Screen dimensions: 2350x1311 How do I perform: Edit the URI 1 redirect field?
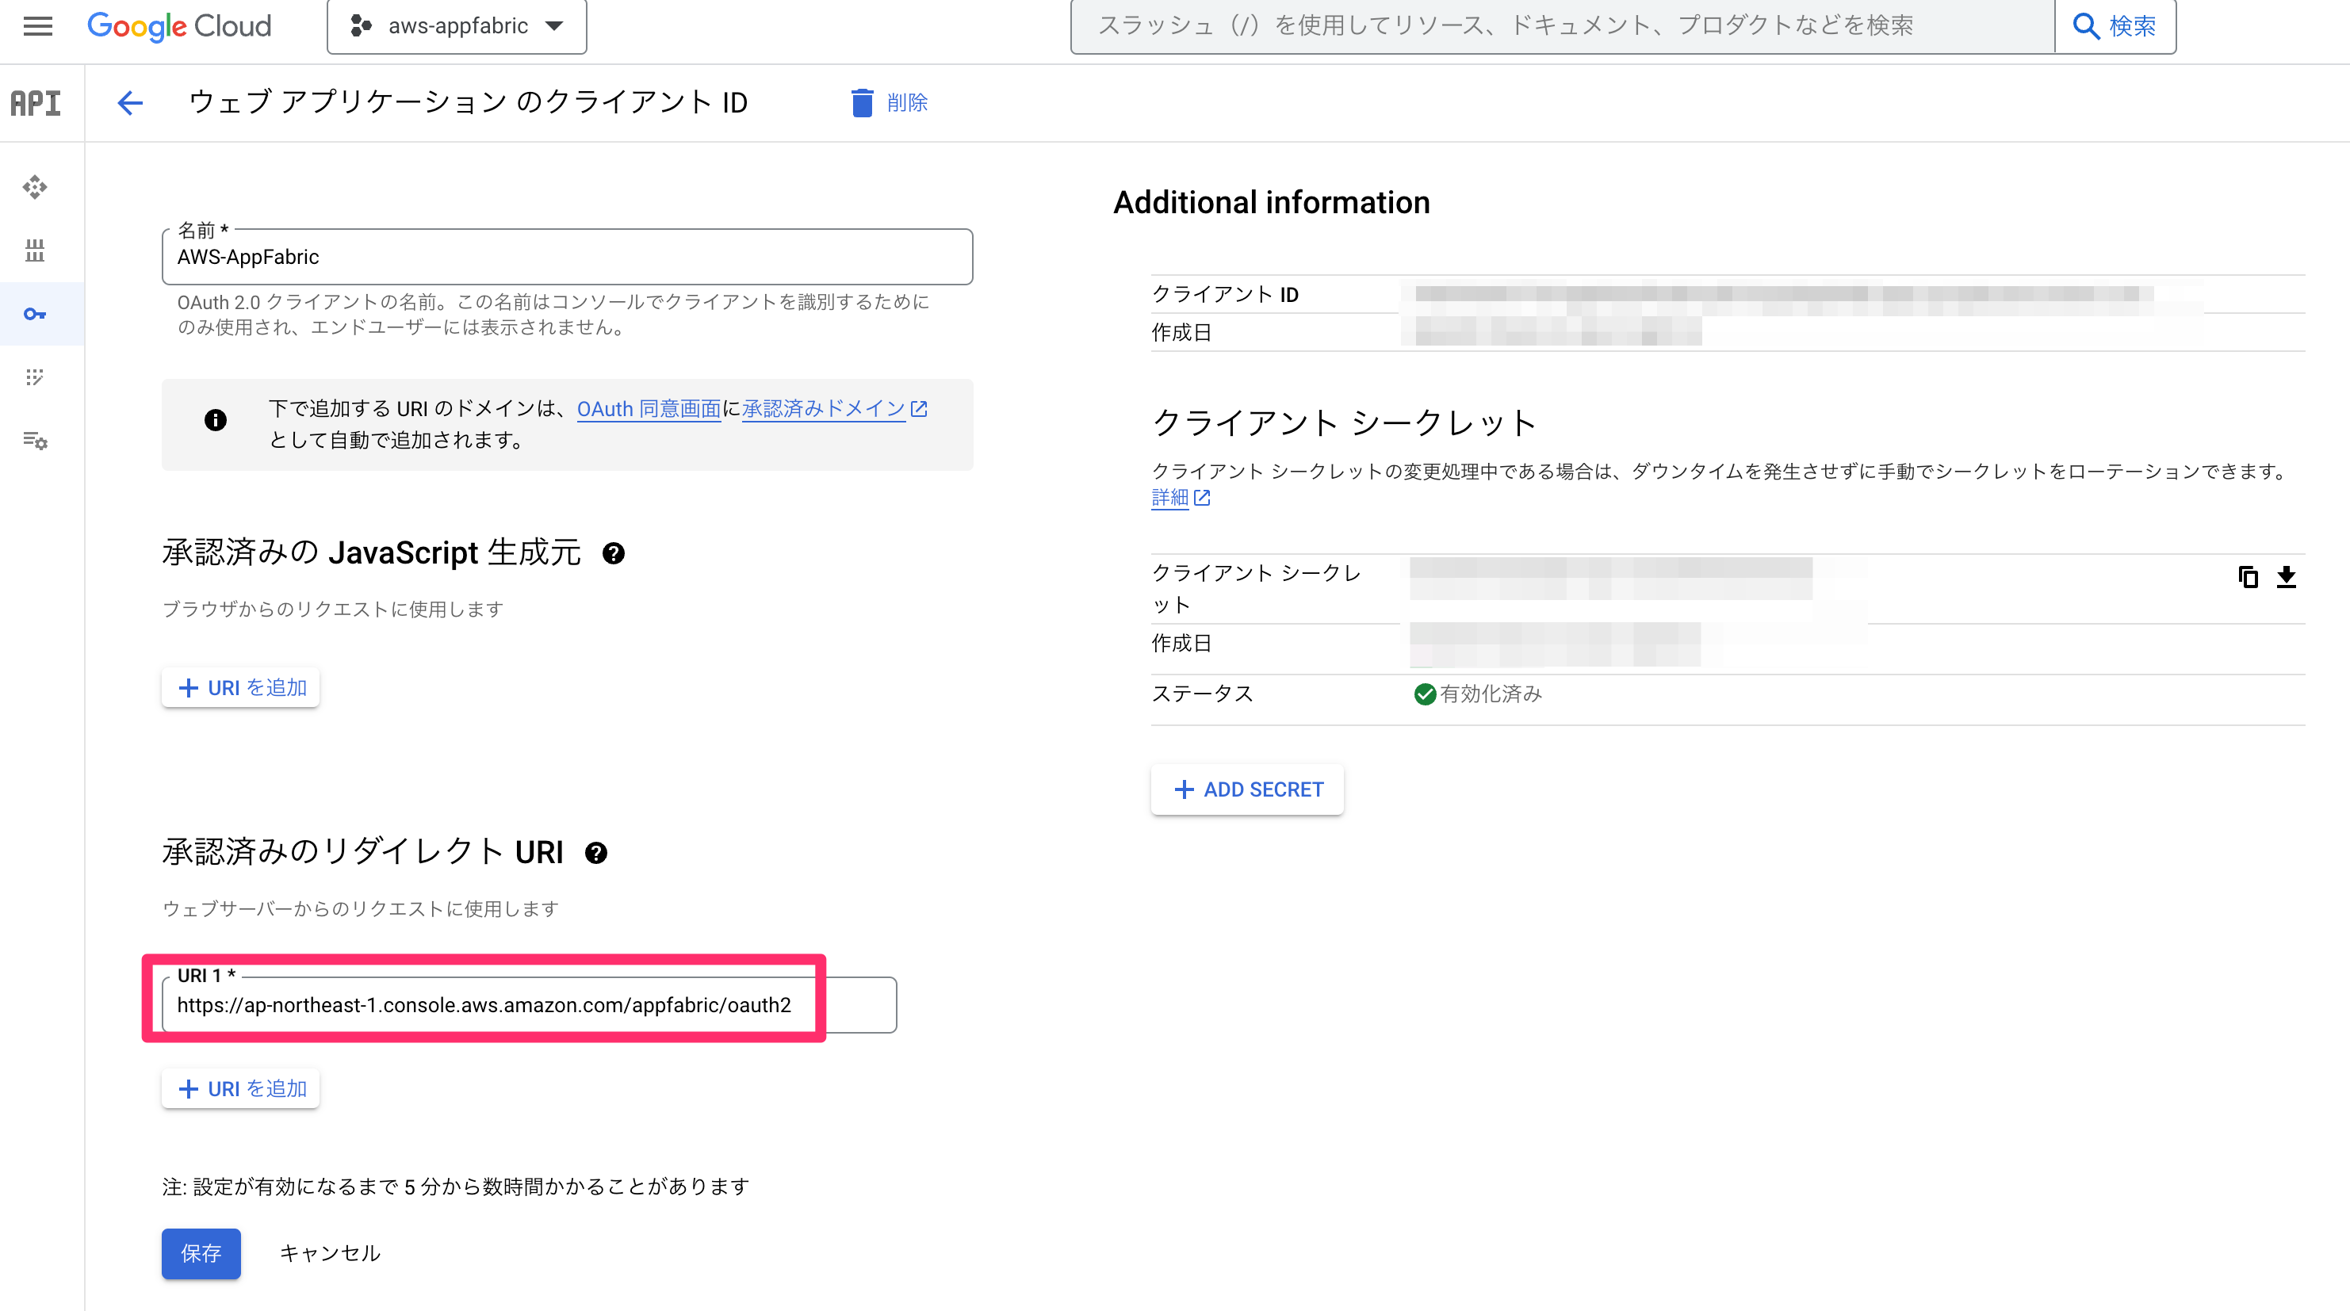click(x=529, y=1004)
